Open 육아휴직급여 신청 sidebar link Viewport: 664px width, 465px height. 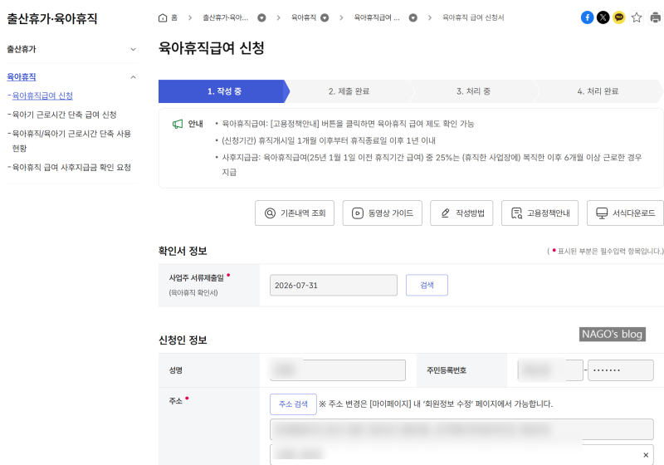point(42,95)
